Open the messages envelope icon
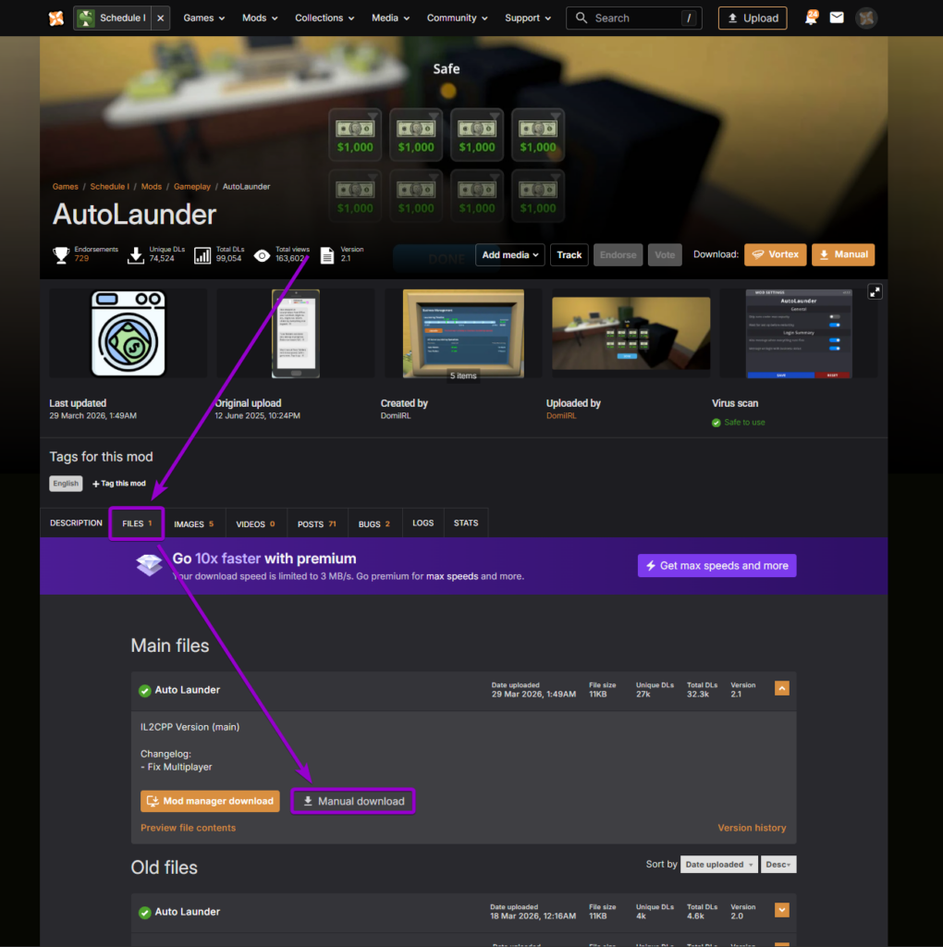The width and height of the screenshot is (943, 947). (837, 18)
